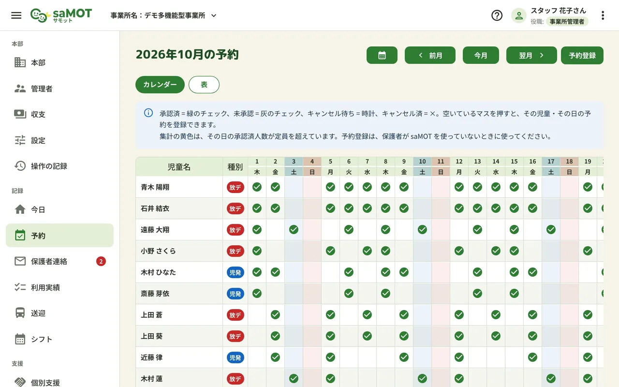Viewport: 619px width, 387px height.
Task: Click the 送迎 bus icon
Action: tap(20, 313)
